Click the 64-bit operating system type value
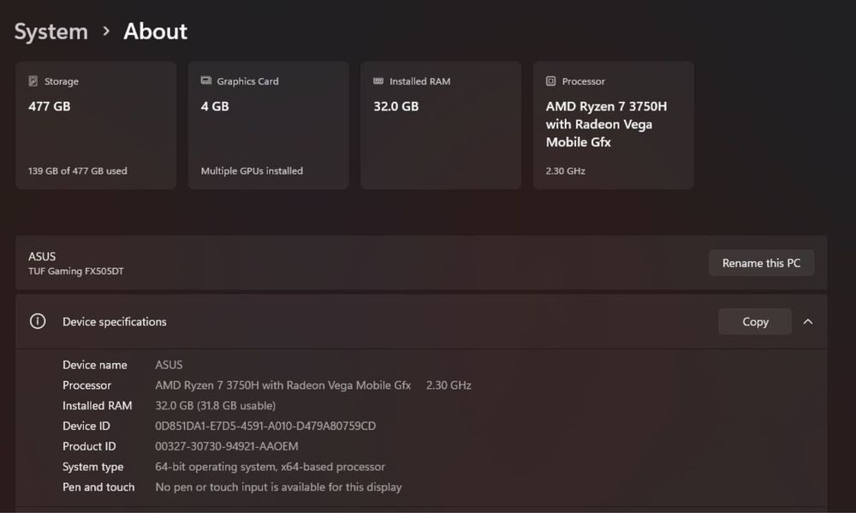The width and height of the screenshot is (856, 513). [270, 467]
